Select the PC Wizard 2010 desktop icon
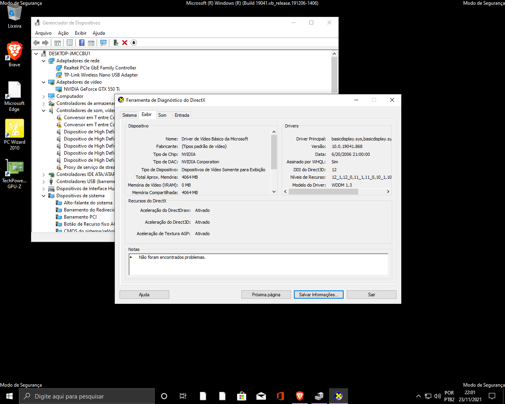Image resolution: width=505 pixels, height=404 pixels. (15, 135)
